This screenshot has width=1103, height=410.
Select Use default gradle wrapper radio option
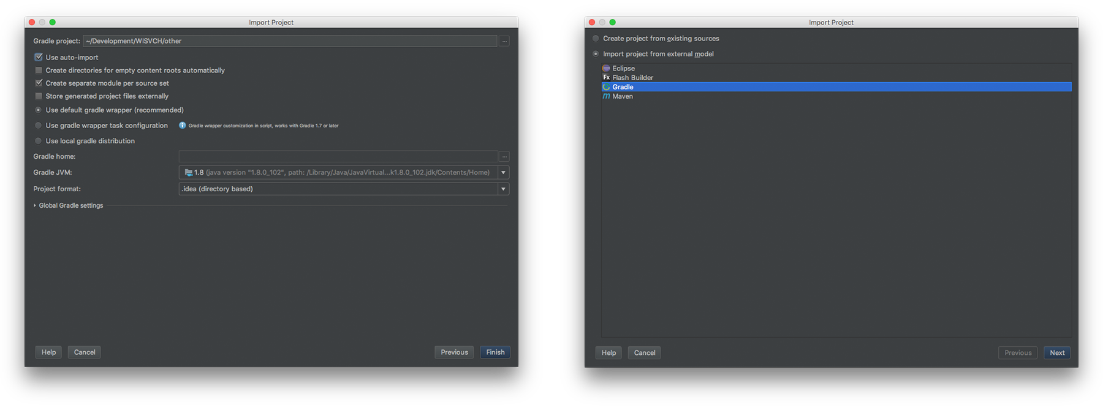click(38, 110)
